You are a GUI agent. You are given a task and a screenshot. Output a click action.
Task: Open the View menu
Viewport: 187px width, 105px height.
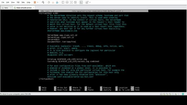[x=13, y=2]
